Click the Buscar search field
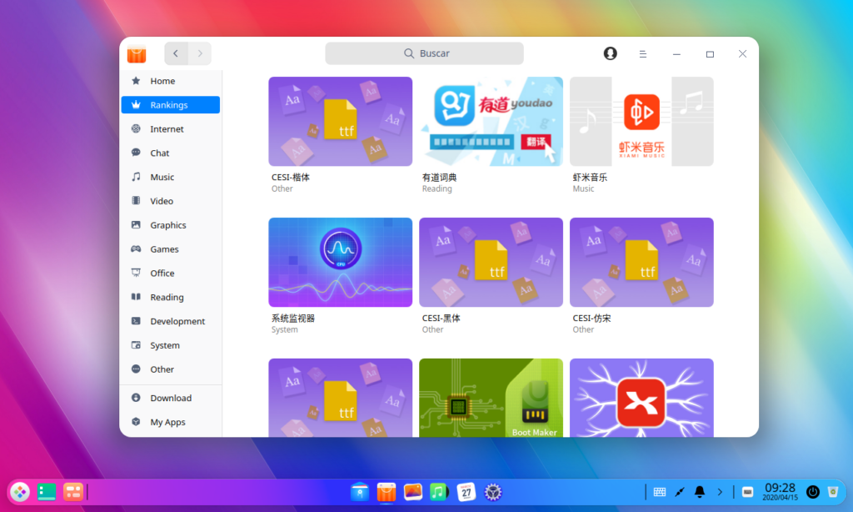853x512 pixels. click(x=424, y=53)
